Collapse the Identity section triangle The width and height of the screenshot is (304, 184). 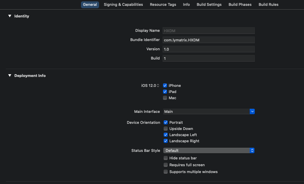pyautogui.click(x=10, y=16)
